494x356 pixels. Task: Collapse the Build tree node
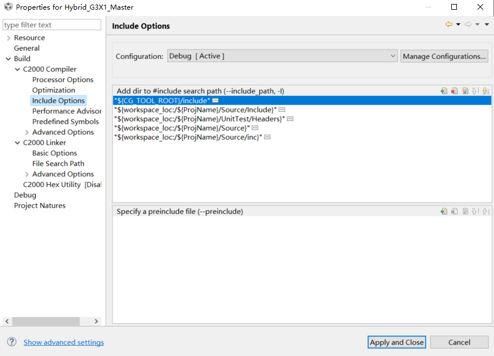(x=8, y=59)
